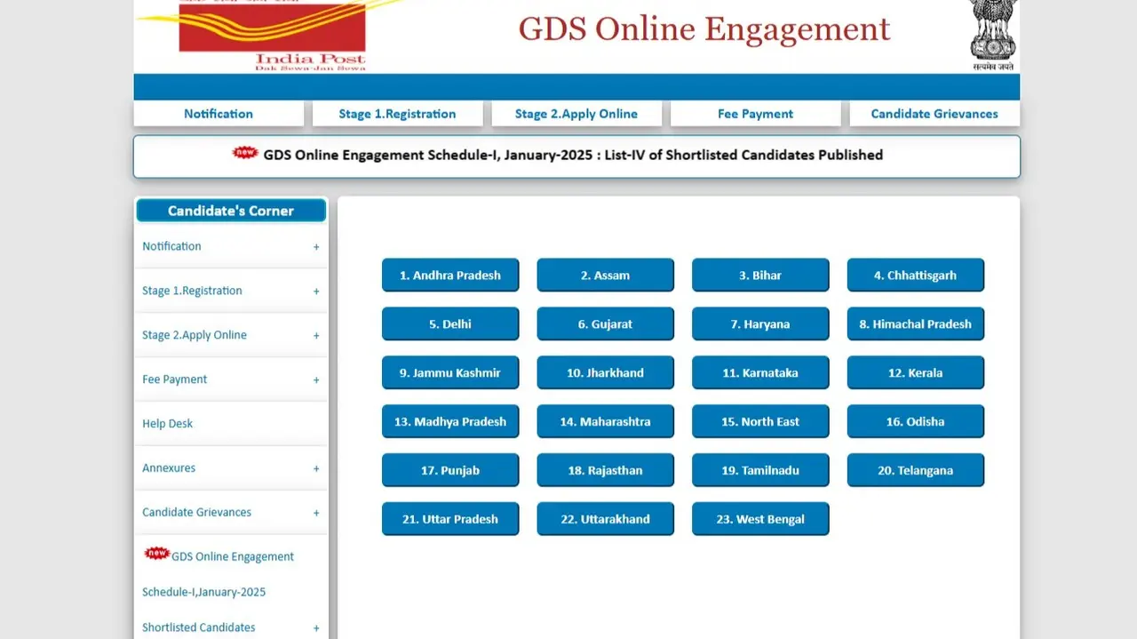Expand the Notification section in Candidate's Corner

pyautogui.click(x=316, y=246)
